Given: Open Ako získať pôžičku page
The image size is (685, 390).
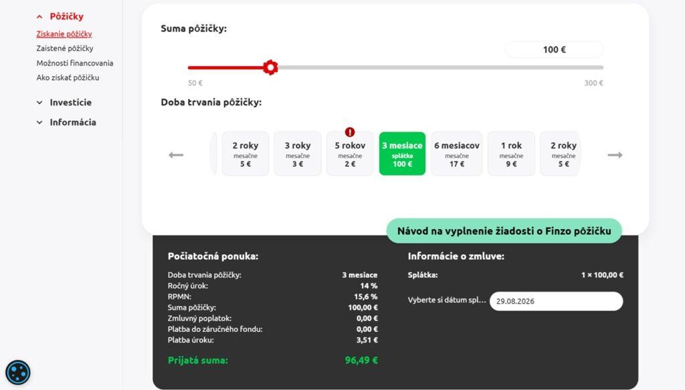Looking at the screenshot, I should click(68, 77).
